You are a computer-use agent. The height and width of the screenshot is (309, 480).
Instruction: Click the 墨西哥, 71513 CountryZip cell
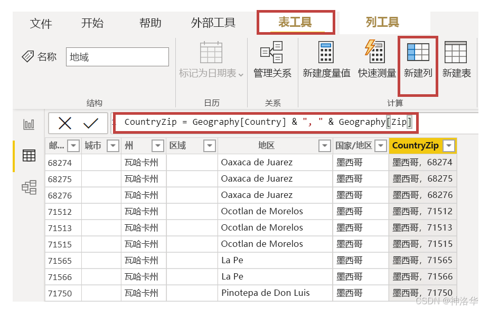pyautogui.click(x=422, y=227)
